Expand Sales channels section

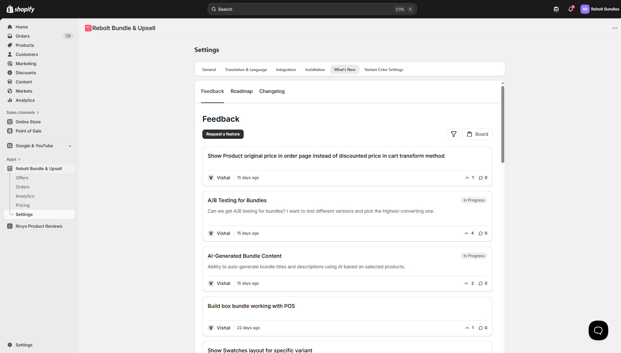(x=23, y=113)
